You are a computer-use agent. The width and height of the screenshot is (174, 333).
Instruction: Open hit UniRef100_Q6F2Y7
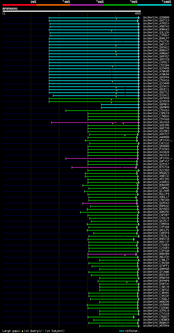click(156, 44)
